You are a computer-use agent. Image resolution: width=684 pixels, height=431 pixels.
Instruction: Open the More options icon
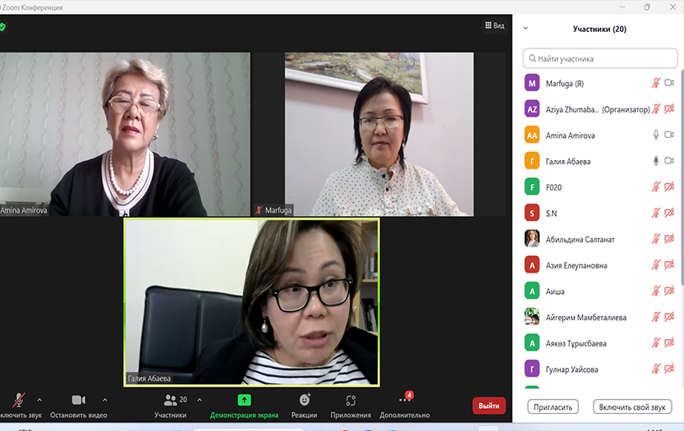[404, 400]
